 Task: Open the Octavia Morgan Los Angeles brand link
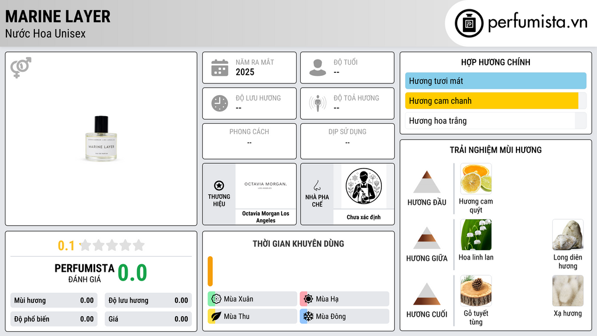pos(266,217)
